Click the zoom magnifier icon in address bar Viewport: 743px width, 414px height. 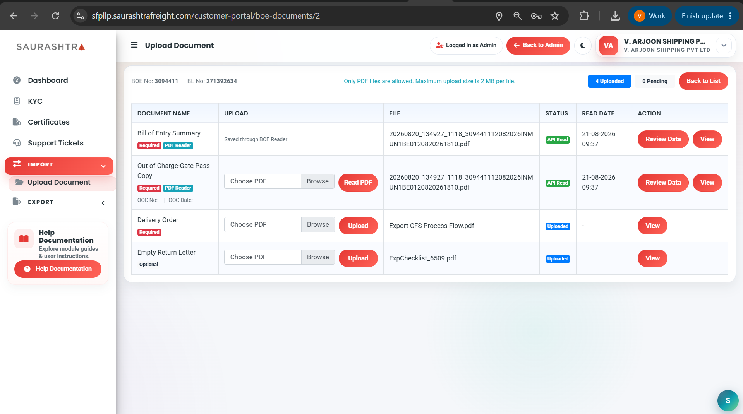(517, 16)
